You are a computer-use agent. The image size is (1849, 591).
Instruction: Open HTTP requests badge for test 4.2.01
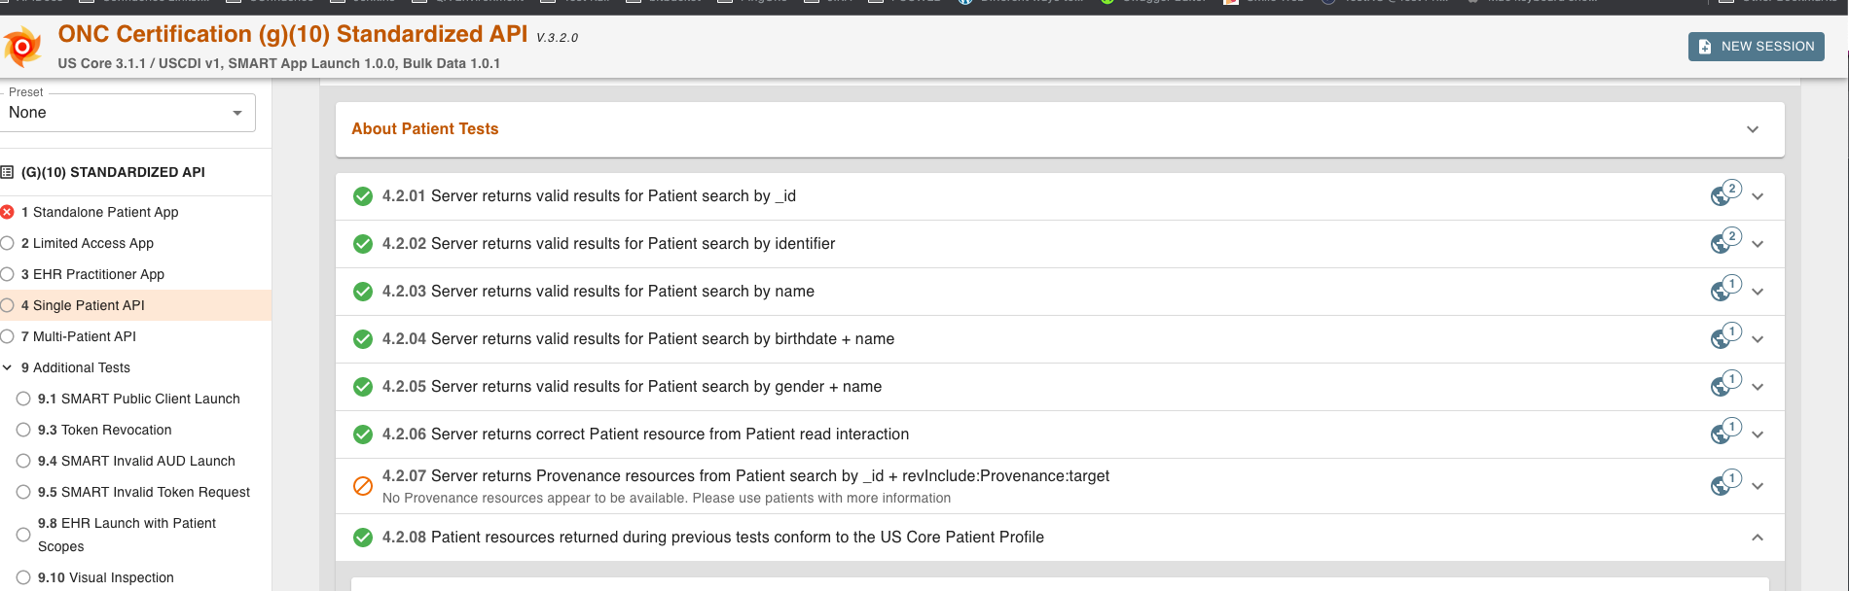(x=1722, y=195)
